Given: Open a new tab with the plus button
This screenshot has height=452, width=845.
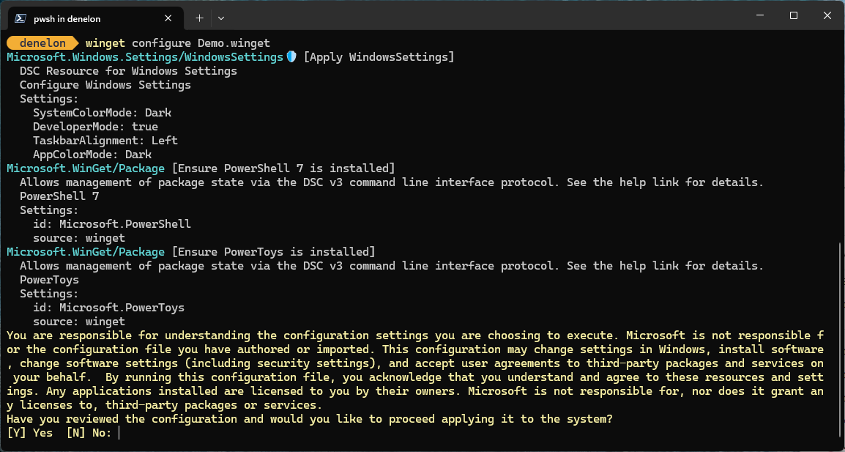Looking at the screenshot, I should 199,18.
